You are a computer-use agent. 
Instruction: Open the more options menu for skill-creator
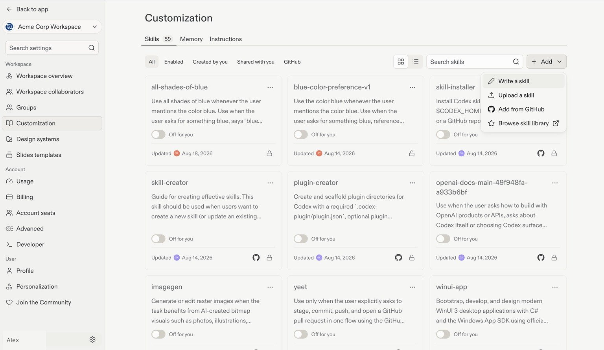270,183
